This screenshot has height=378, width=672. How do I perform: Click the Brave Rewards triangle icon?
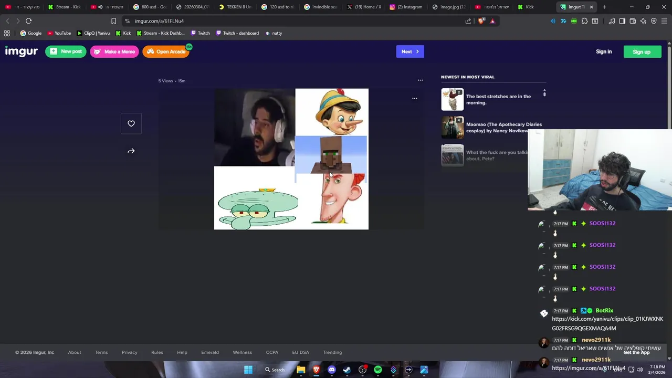point(492,21)
